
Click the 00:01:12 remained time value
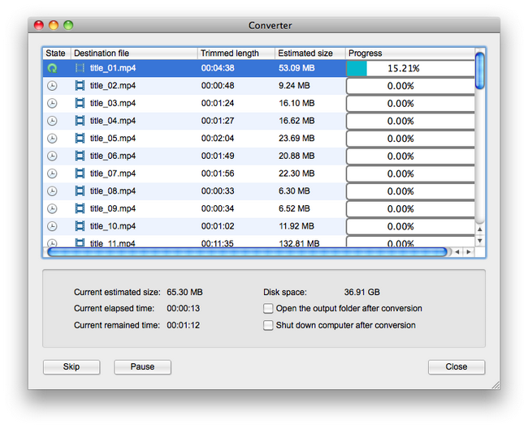coord(184,325)
